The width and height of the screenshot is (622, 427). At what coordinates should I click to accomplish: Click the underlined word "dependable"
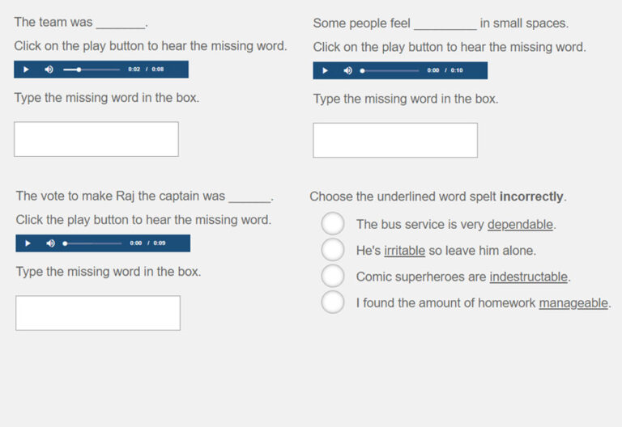520,225
